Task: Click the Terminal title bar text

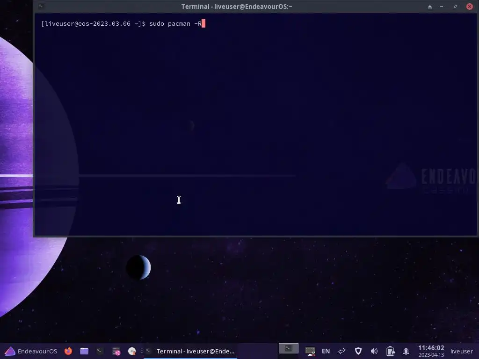Action: click(237, 7)
